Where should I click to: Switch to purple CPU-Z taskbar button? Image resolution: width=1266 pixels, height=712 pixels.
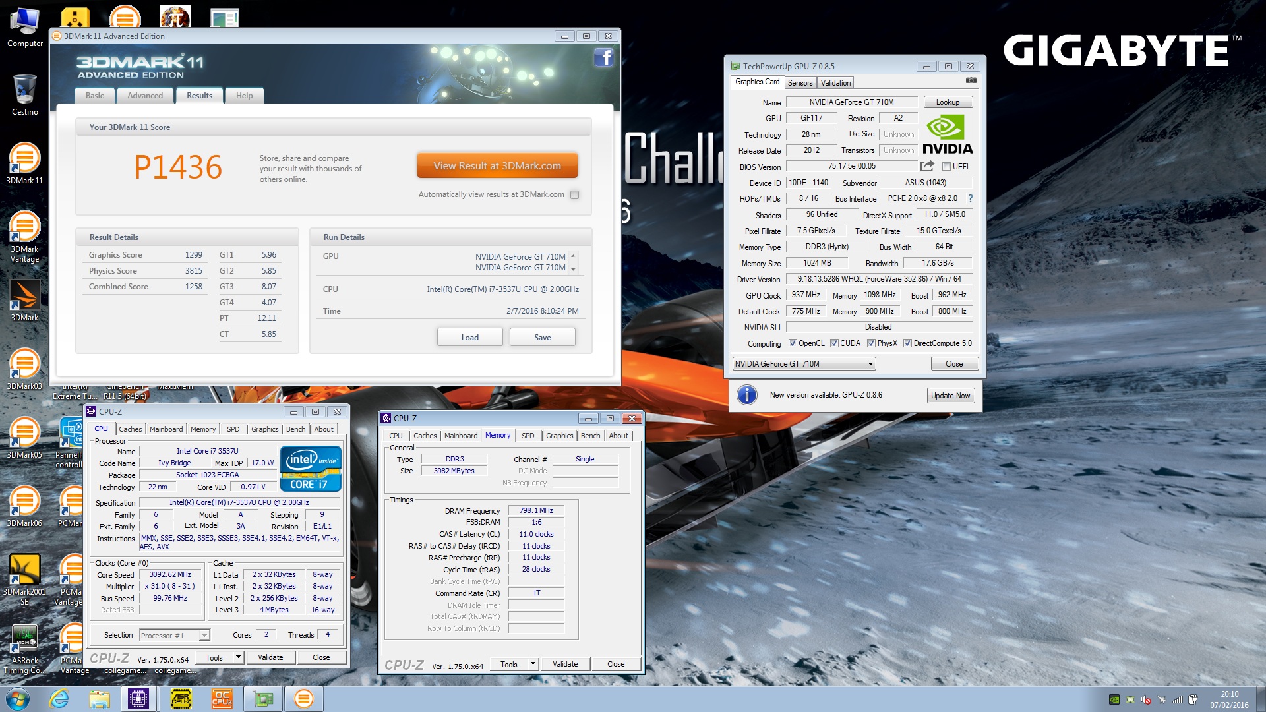(x=138, y=699)
